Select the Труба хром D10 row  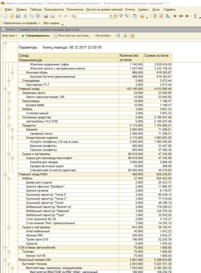click(95, 239)
